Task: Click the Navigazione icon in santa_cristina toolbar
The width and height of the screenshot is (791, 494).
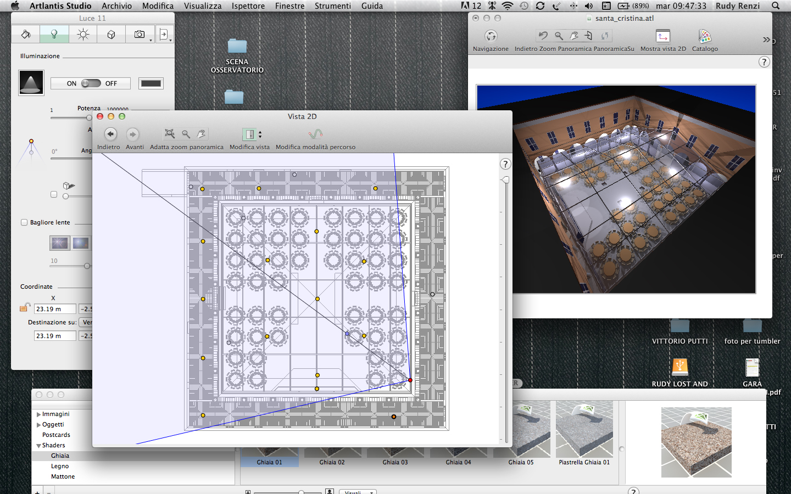Action: (x=491, y=36)
